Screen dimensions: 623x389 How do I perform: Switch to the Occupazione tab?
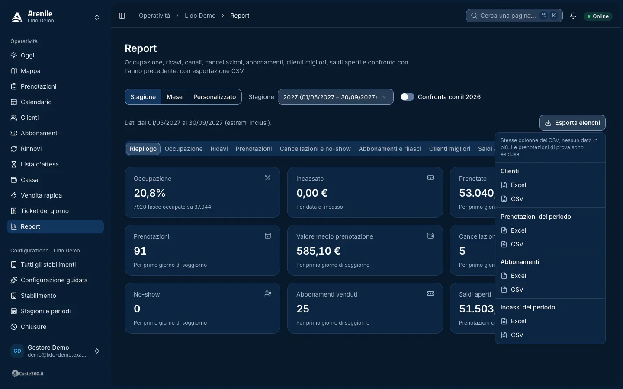(183, 149)
